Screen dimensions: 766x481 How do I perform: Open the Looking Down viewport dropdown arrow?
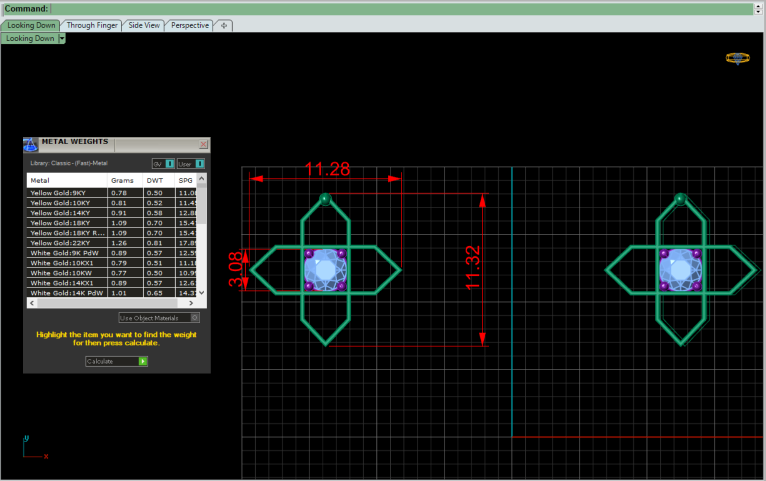[62, 38]
